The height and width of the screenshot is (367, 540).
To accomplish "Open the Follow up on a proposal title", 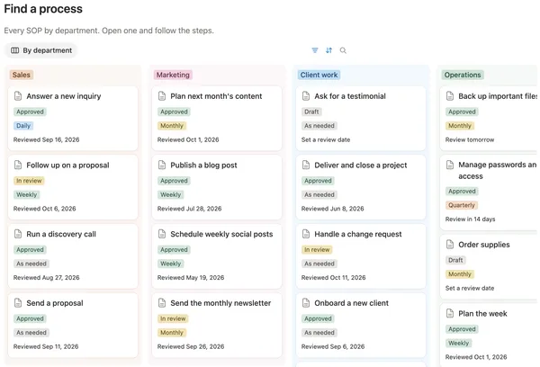I will [x=67, y=166].
